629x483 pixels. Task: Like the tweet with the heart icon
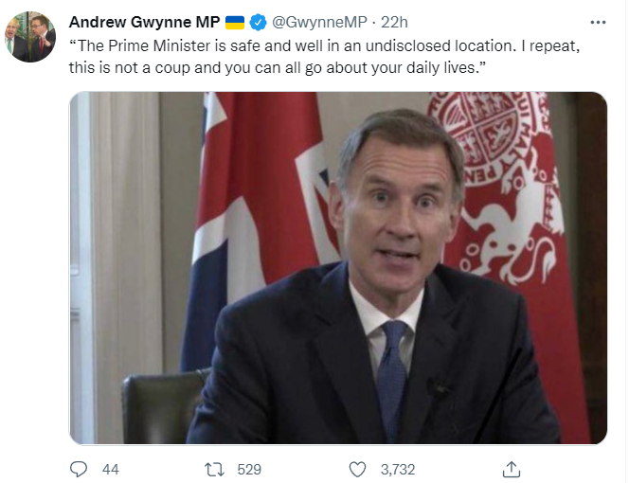coord(357,469)
